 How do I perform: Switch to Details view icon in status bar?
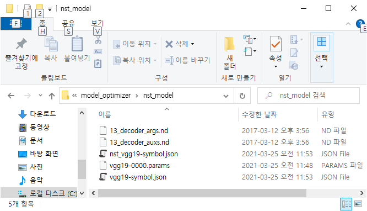[x=346, y=204]
